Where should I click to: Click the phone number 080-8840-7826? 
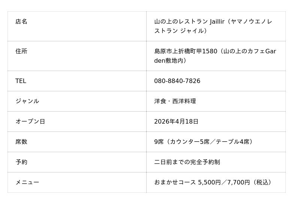click(177, 81)
